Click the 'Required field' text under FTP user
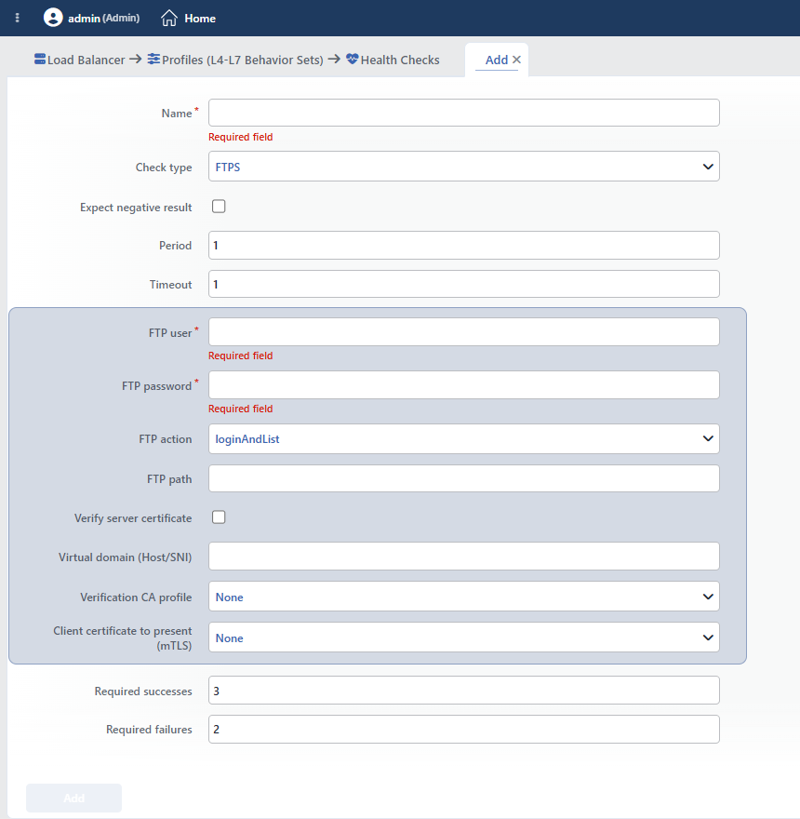This screenshot has height=819, width=800. 241,356
